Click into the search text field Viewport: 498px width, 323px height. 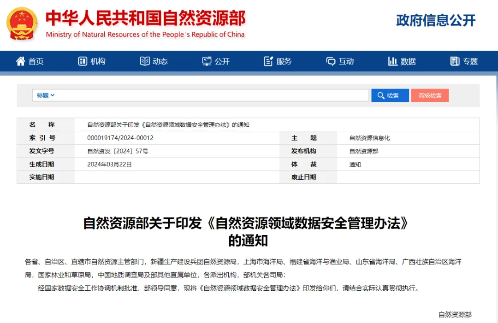pos(212,95)
